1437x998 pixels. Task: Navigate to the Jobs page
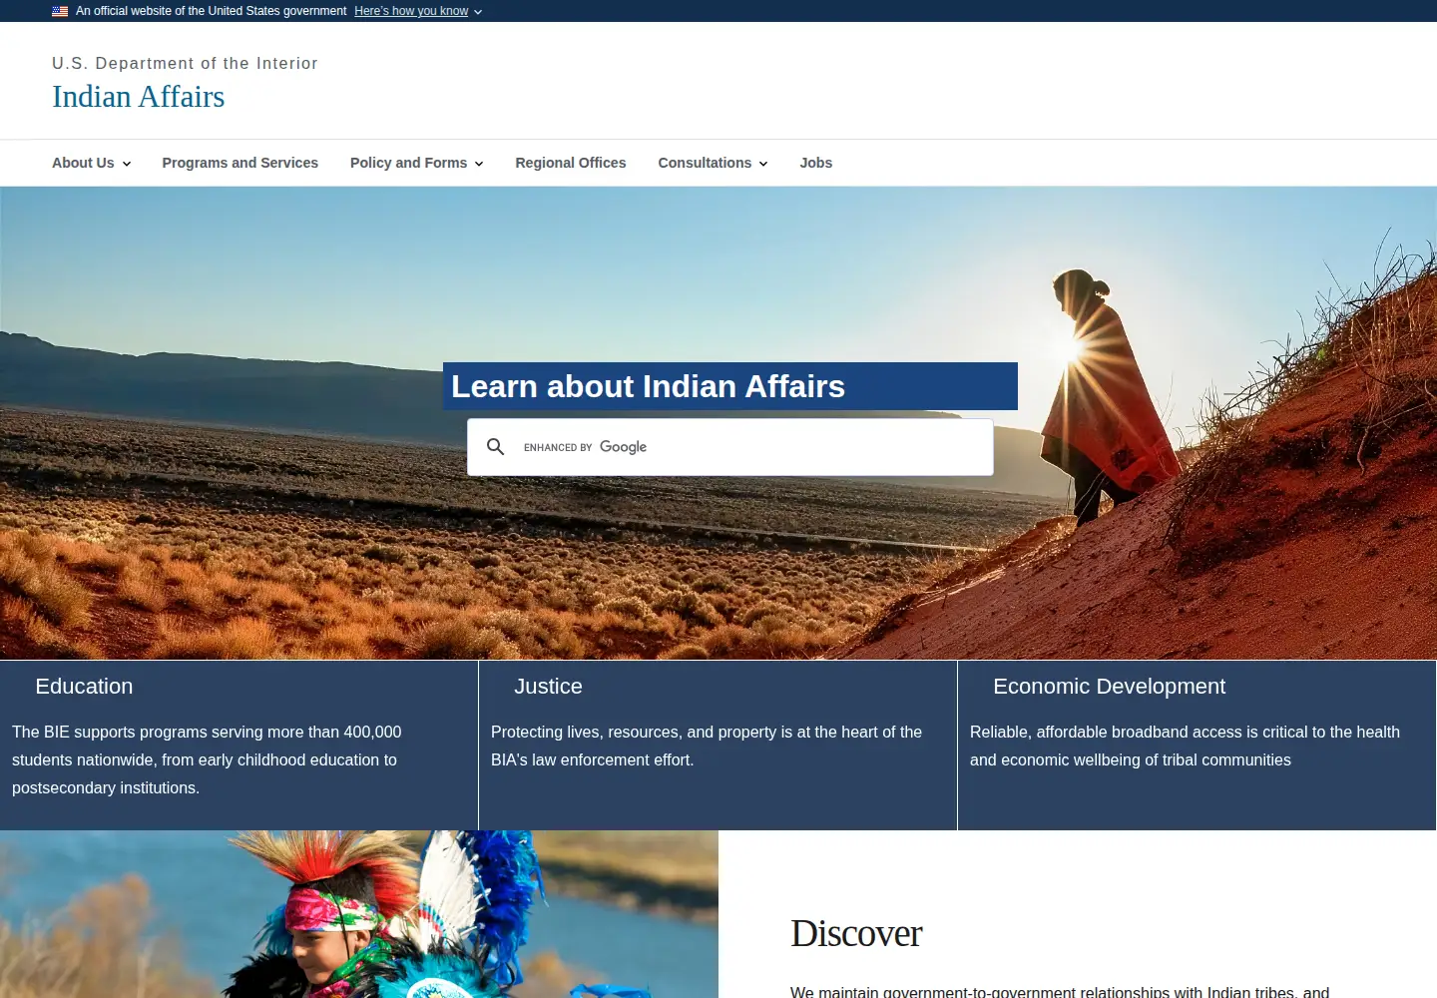pyautogui.click(x=815, y=163)
